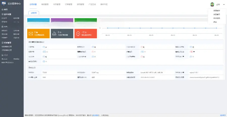Open the 广告互动 top navigation tab
The image size is (227, 117).
(x=92, y=4)
